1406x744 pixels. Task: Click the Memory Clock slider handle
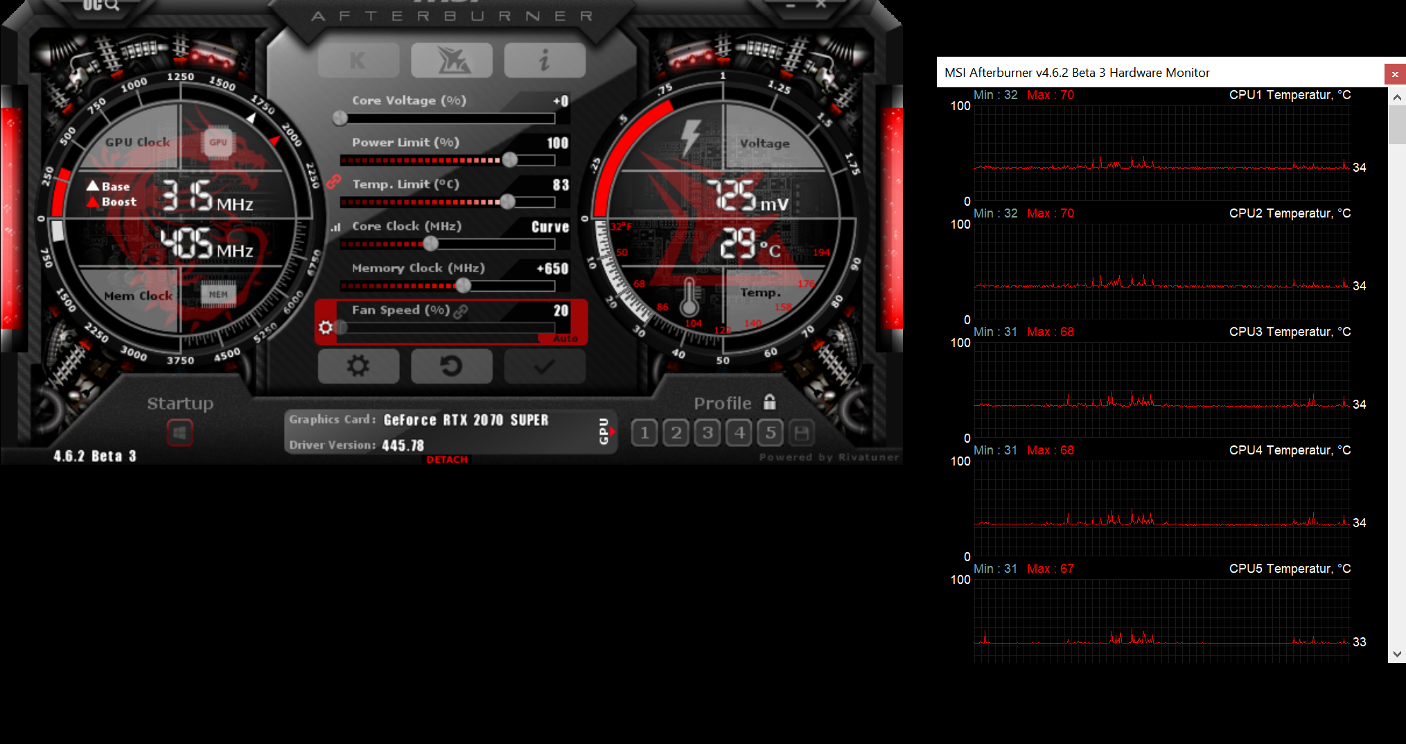[464, 285]
